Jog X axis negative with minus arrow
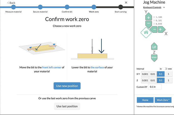This screenshot has width=174, height=115. (x=154, y=30)
